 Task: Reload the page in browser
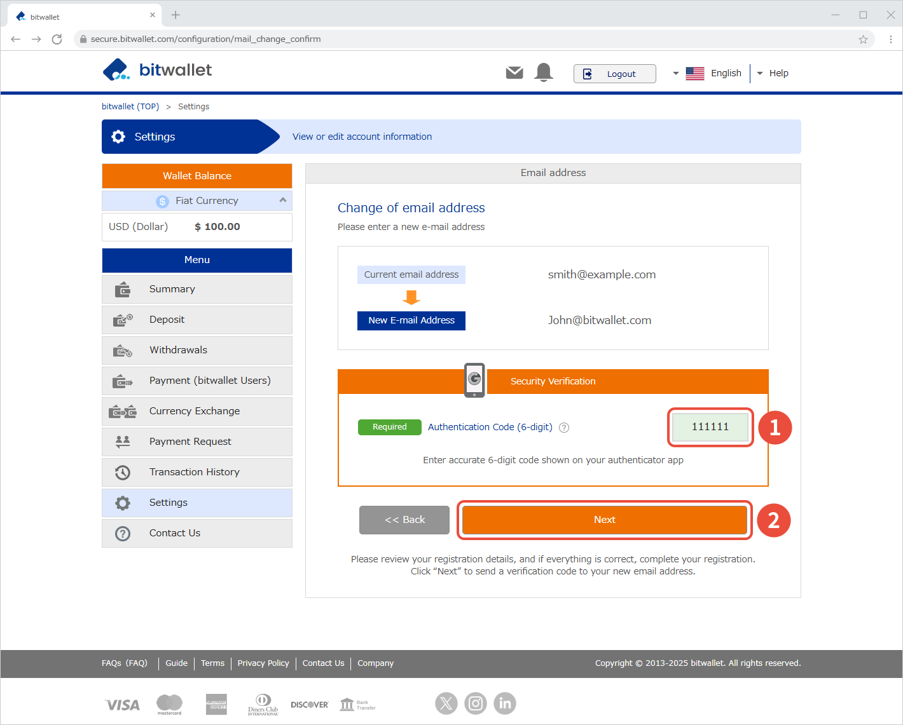(57, 39)
